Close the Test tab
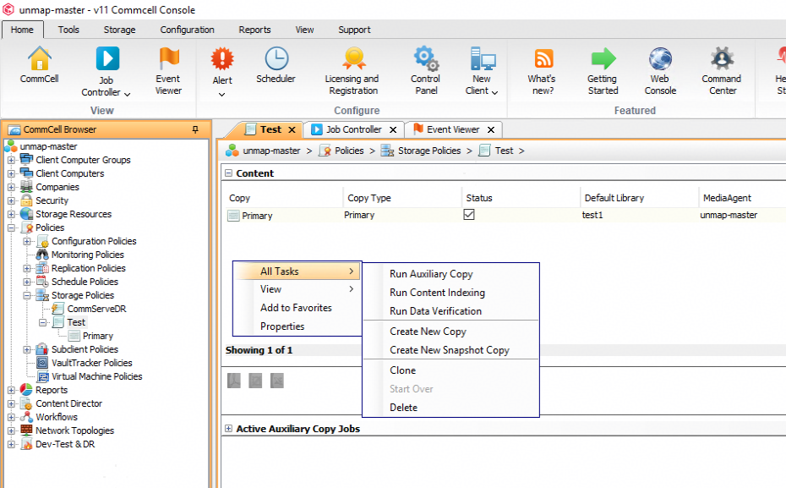786x488 pixels. (x=292, y=130)
